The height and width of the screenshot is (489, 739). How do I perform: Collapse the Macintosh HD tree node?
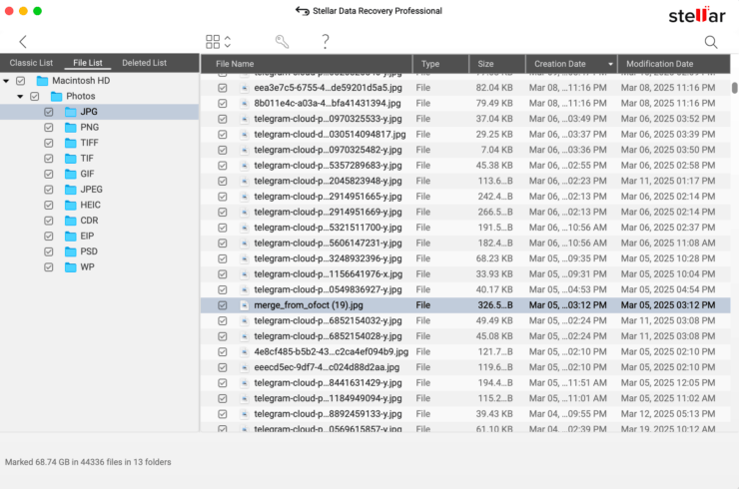(7, 81)
